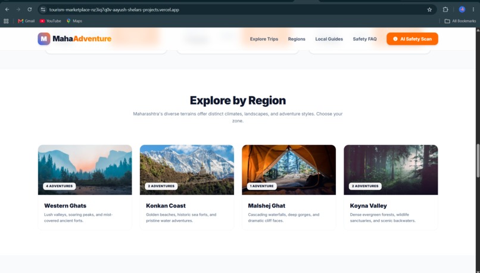480x273 pixels.
Task: Select the Koyna Valley title
Action: pyautogui.click(x=368, y=206)
